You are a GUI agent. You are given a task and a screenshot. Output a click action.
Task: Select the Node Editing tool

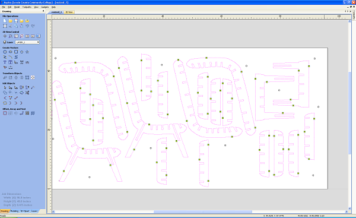[11, 87]
